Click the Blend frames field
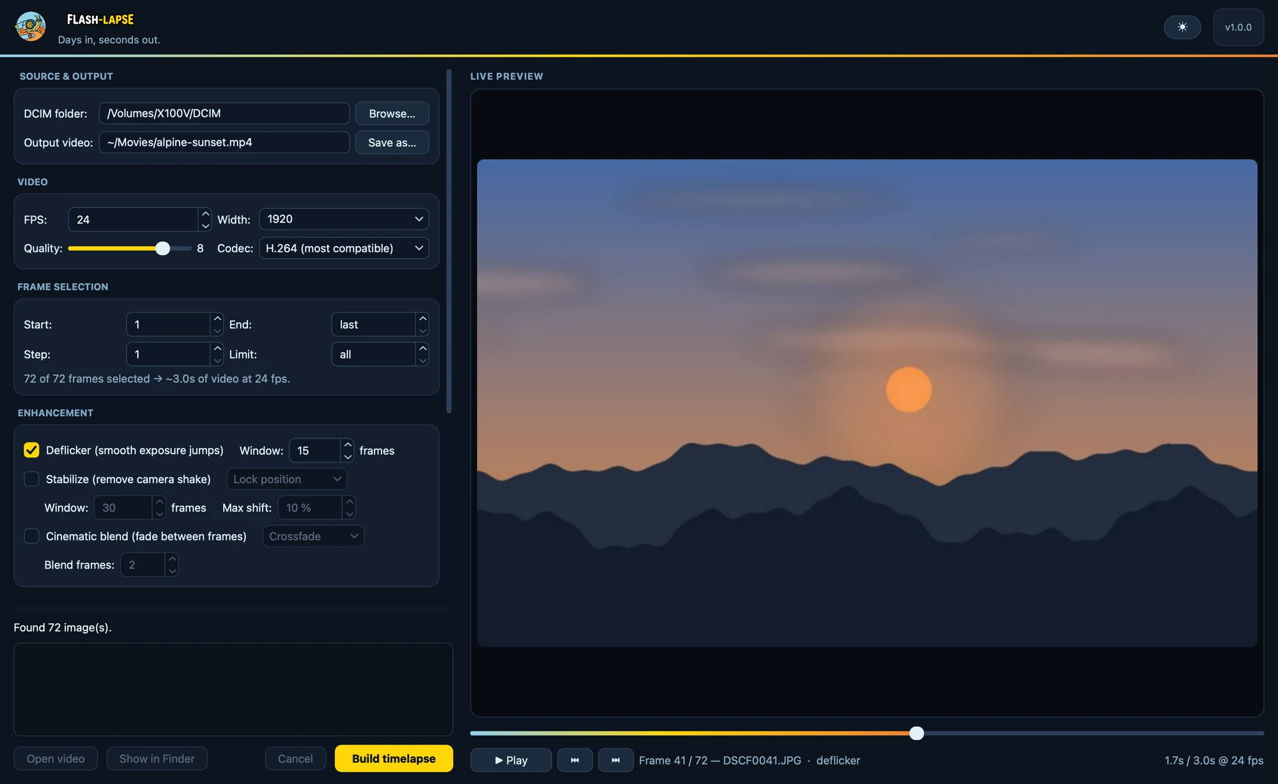The width and height of the screenshot is (1278, 784). point(143,564)
